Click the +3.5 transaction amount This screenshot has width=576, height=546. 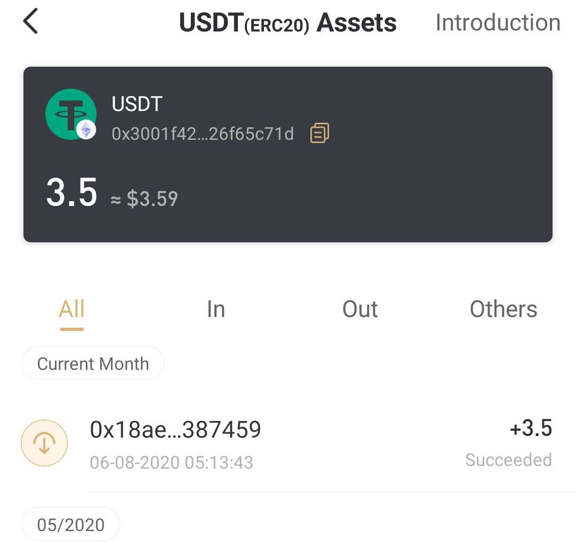(531, 429)
